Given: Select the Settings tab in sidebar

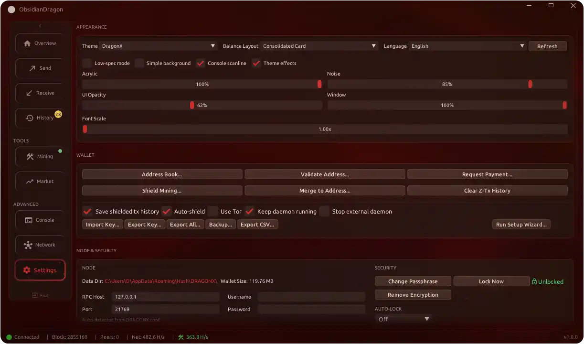Looking at the screenshot, I should tap(40, 270).
